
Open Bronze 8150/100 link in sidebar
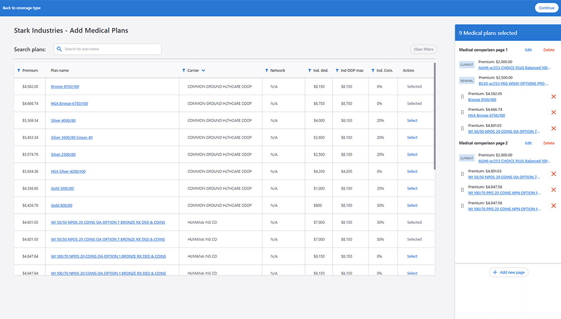pos(482,100)
